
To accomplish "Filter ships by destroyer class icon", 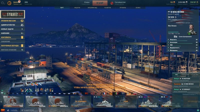I will [55, 94].
